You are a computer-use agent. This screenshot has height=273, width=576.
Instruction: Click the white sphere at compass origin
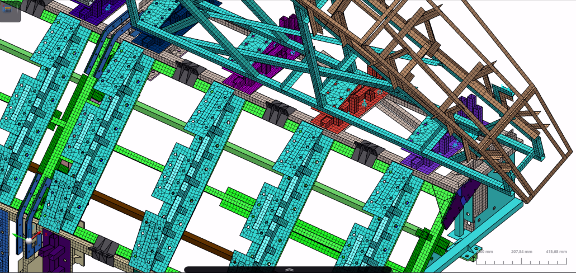[29, 241]
